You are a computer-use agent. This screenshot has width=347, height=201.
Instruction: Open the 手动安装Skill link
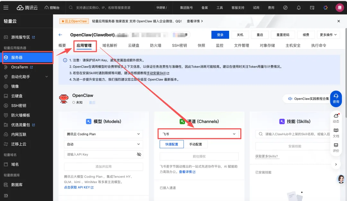coord(158,73)
